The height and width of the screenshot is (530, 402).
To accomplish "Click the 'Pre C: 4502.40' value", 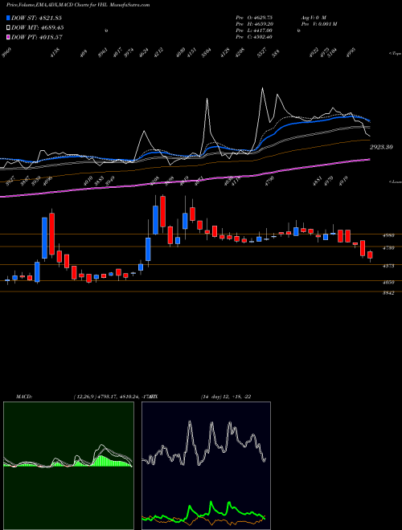I will tap(254, 37).
